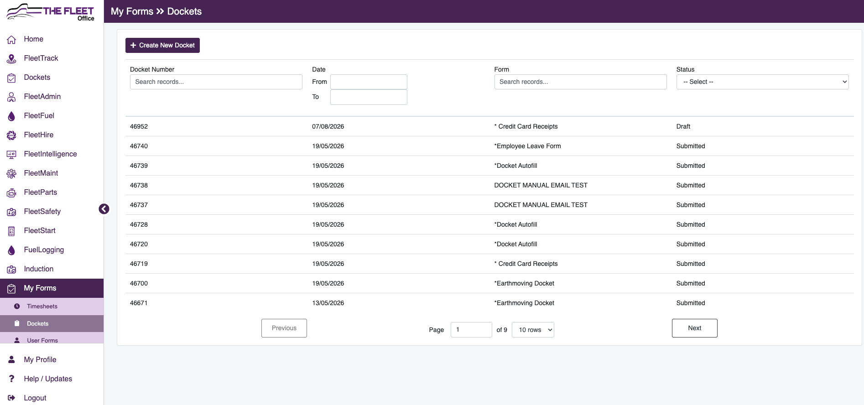The image size is (864, 405).
Task: Click the FleetTrack map pin icon
Action: pos(11,59)
